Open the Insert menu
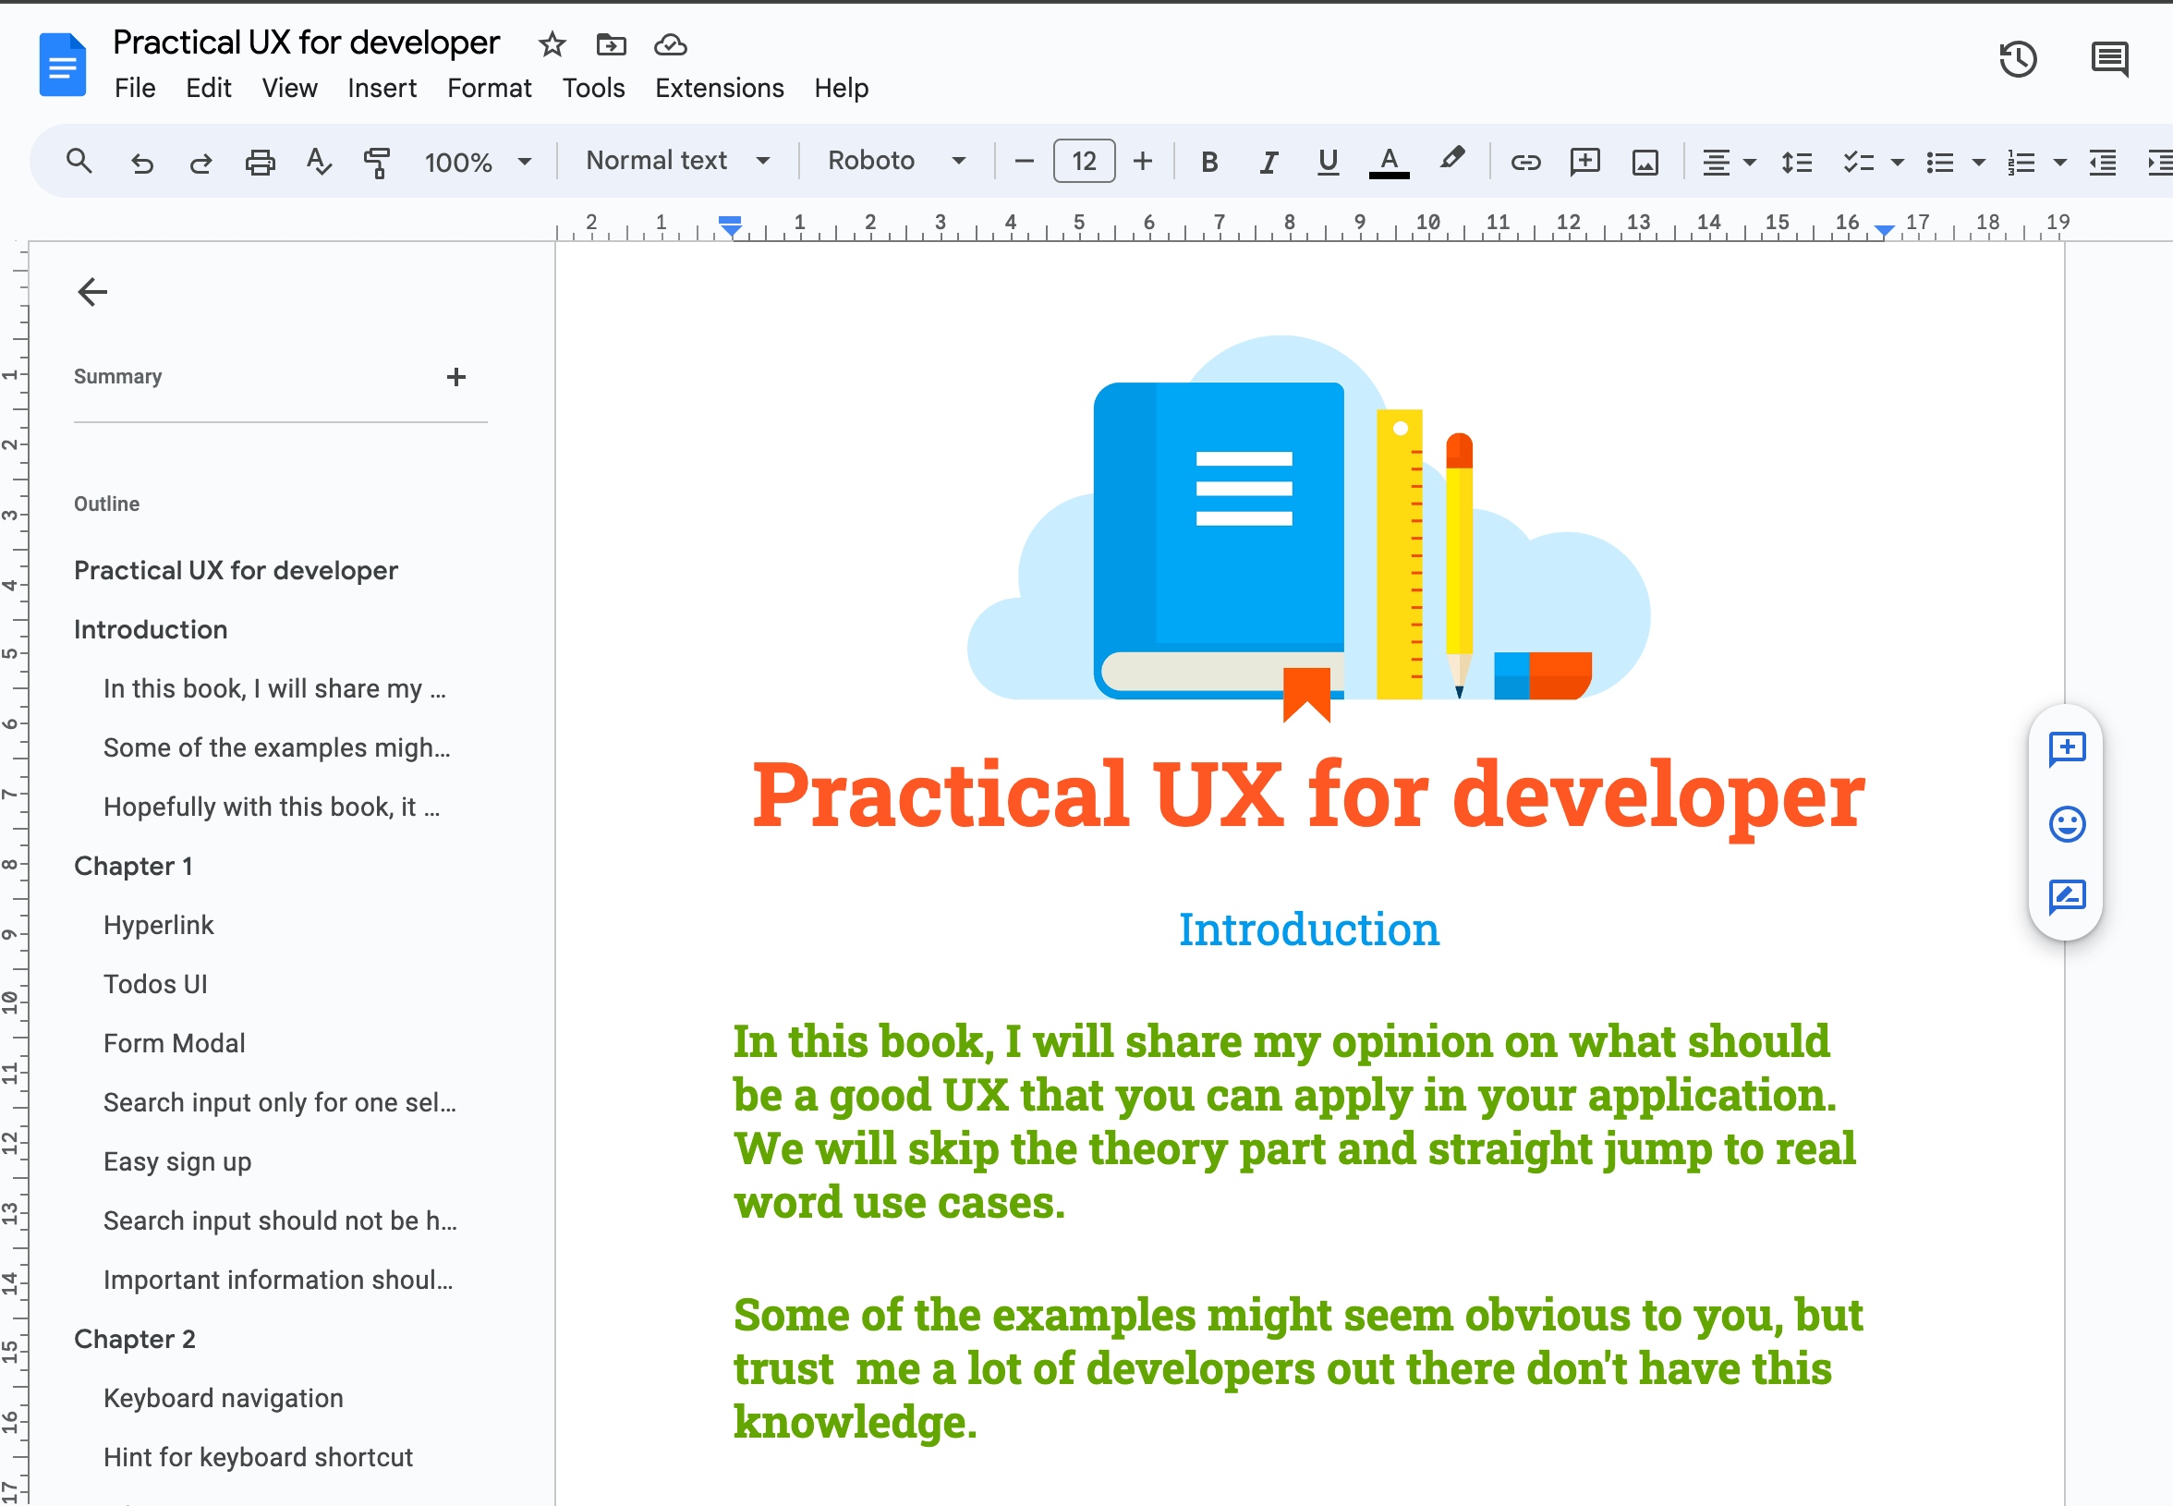 coord(382,87)
